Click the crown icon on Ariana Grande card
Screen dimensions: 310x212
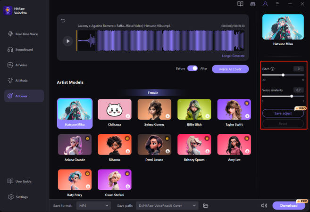(87, 139)
